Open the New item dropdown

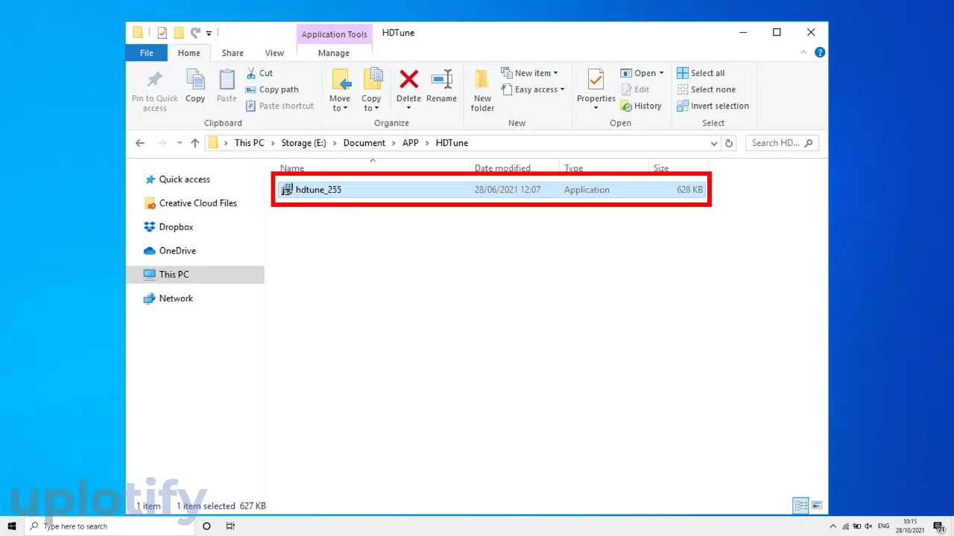[529, 73]
